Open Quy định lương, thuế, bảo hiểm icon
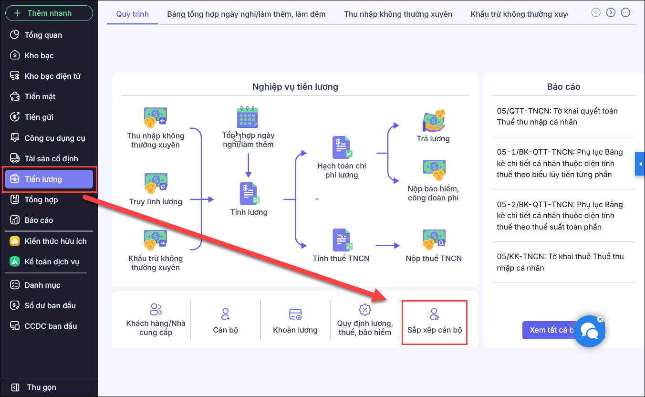The width and height of the screenshot is (645, 397). click(365, 309)
